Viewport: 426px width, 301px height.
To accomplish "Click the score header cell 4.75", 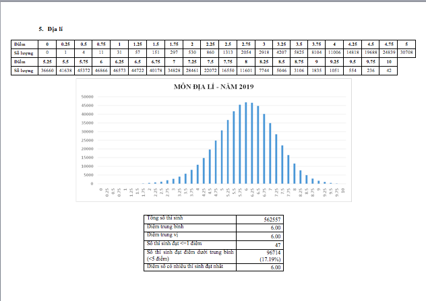I will [x=389, y=44].
